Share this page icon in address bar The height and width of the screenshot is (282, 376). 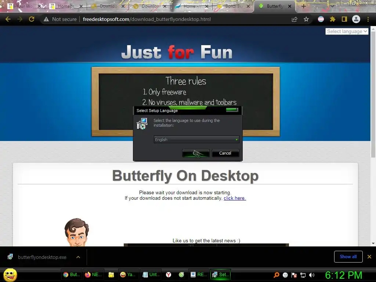pyautogui.click(x=294, y=19)
